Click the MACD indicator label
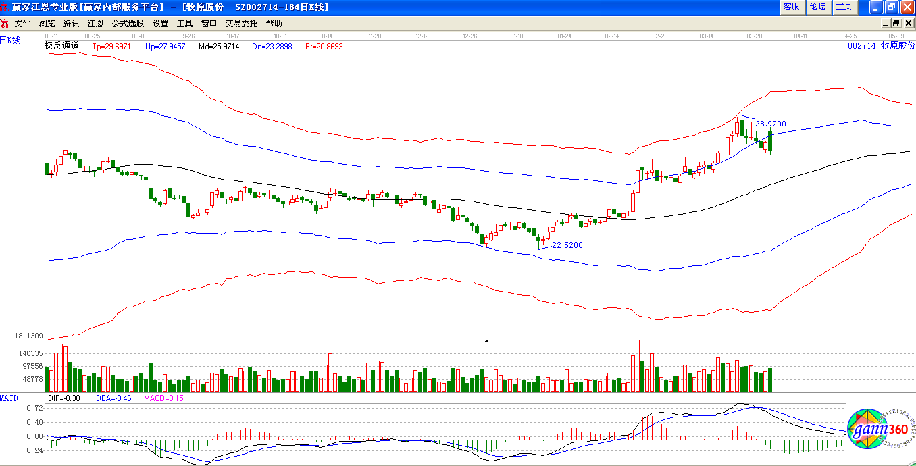 (9, 398)
